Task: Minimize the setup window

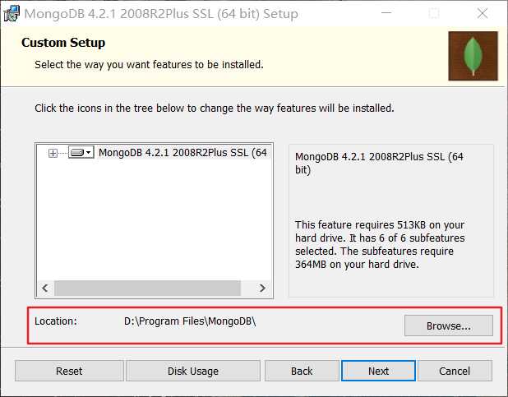Action: tap(386, 13)
